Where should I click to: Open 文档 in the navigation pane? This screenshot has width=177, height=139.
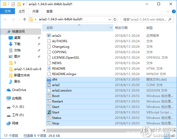[17, 50]
